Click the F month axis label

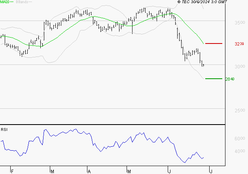pyautogui.click(x=13, y=171)
